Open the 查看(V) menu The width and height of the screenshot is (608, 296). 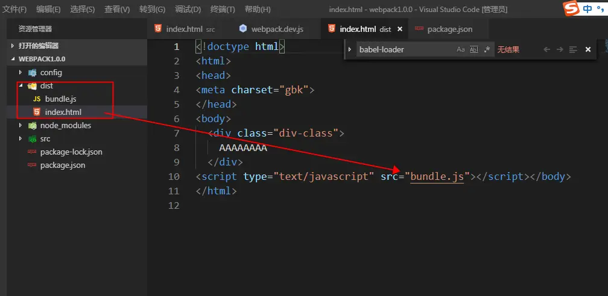pos(117,9)
